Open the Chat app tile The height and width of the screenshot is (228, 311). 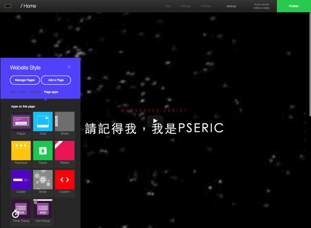43,121
